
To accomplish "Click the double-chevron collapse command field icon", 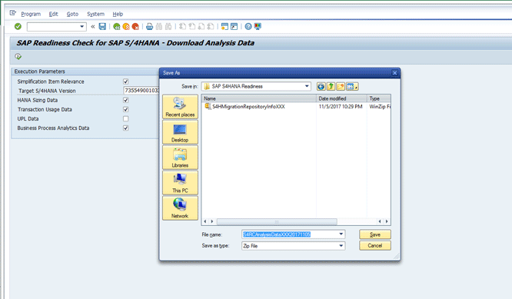I will tap(93, 26).
